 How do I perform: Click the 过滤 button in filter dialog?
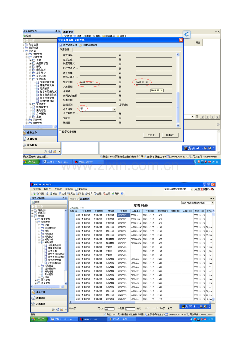click(x=151, y=135)
